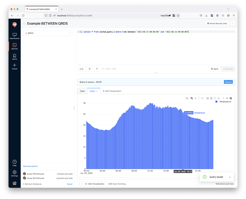This screenshot has width=246, height=199.
Task: Open Settings in the sidebar
Action: click(x=14, y=173)
